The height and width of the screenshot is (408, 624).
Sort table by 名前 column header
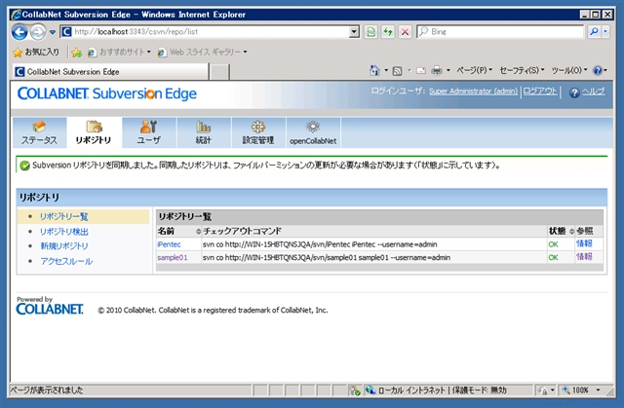(179, 231)
